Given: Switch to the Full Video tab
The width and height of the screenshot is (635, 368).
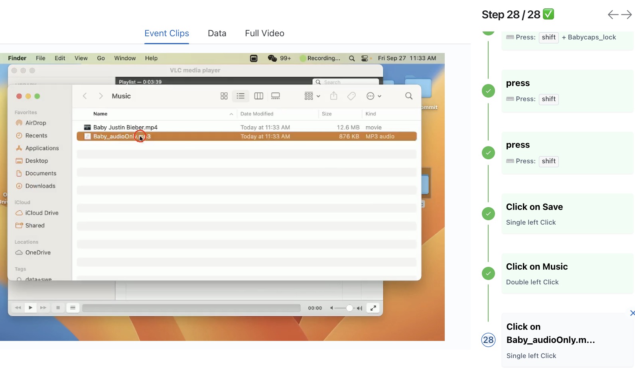Looking at the screenshot, I should point(264,33).
